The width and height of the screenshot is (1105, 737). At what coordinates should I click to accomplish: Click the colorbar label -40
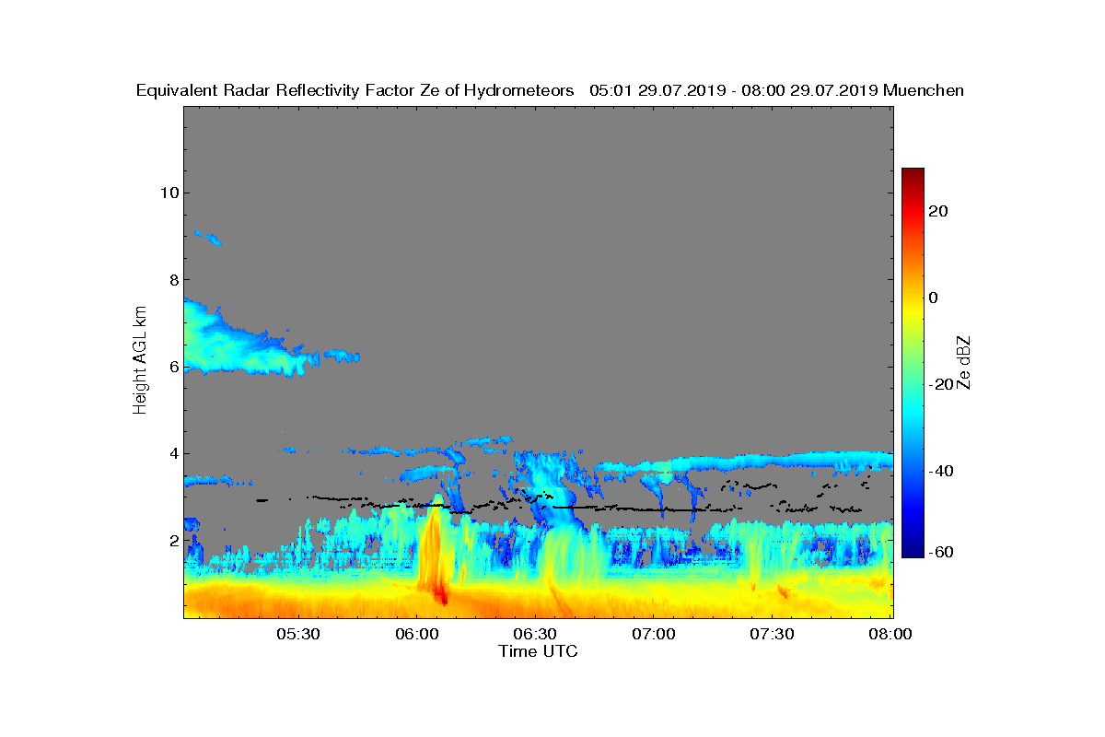click(x=941, y=471)
